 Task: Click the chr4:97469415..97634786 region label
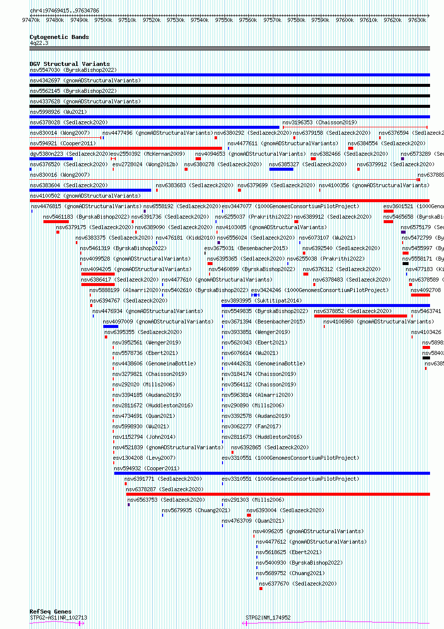pos(64,10)
